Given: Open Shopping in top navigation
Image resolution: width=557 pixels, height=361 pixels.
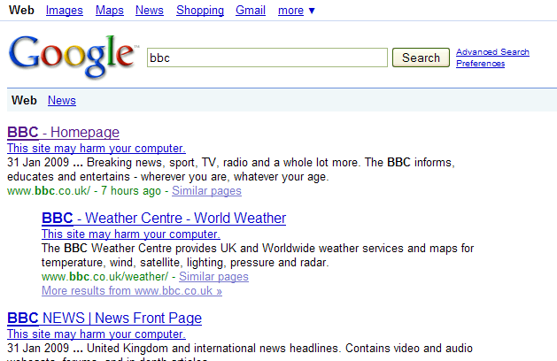Looking at the screenshot, I should tap(200, 11).
